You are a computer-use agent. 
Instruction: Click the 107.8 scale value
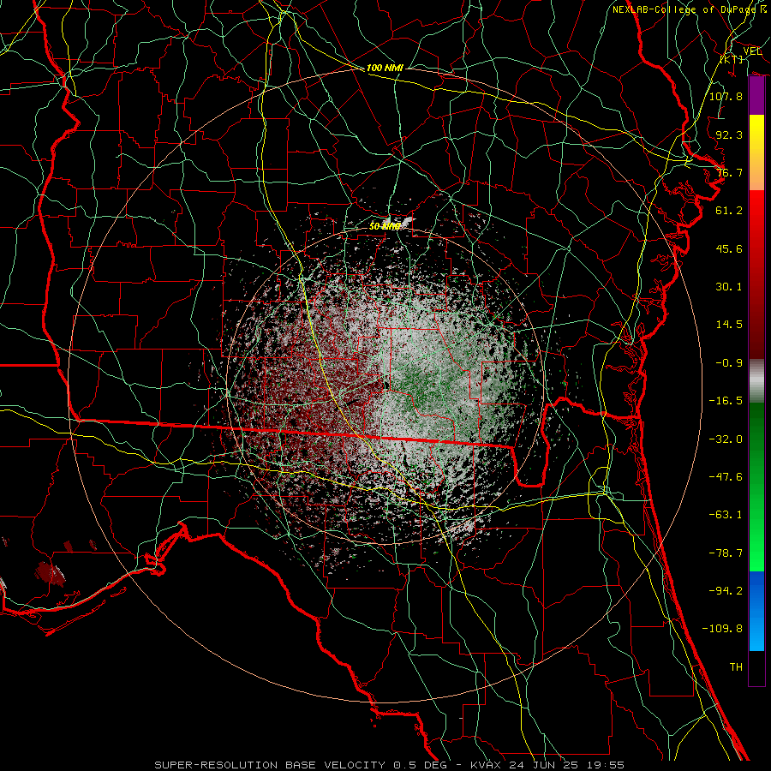coord(726,96)
